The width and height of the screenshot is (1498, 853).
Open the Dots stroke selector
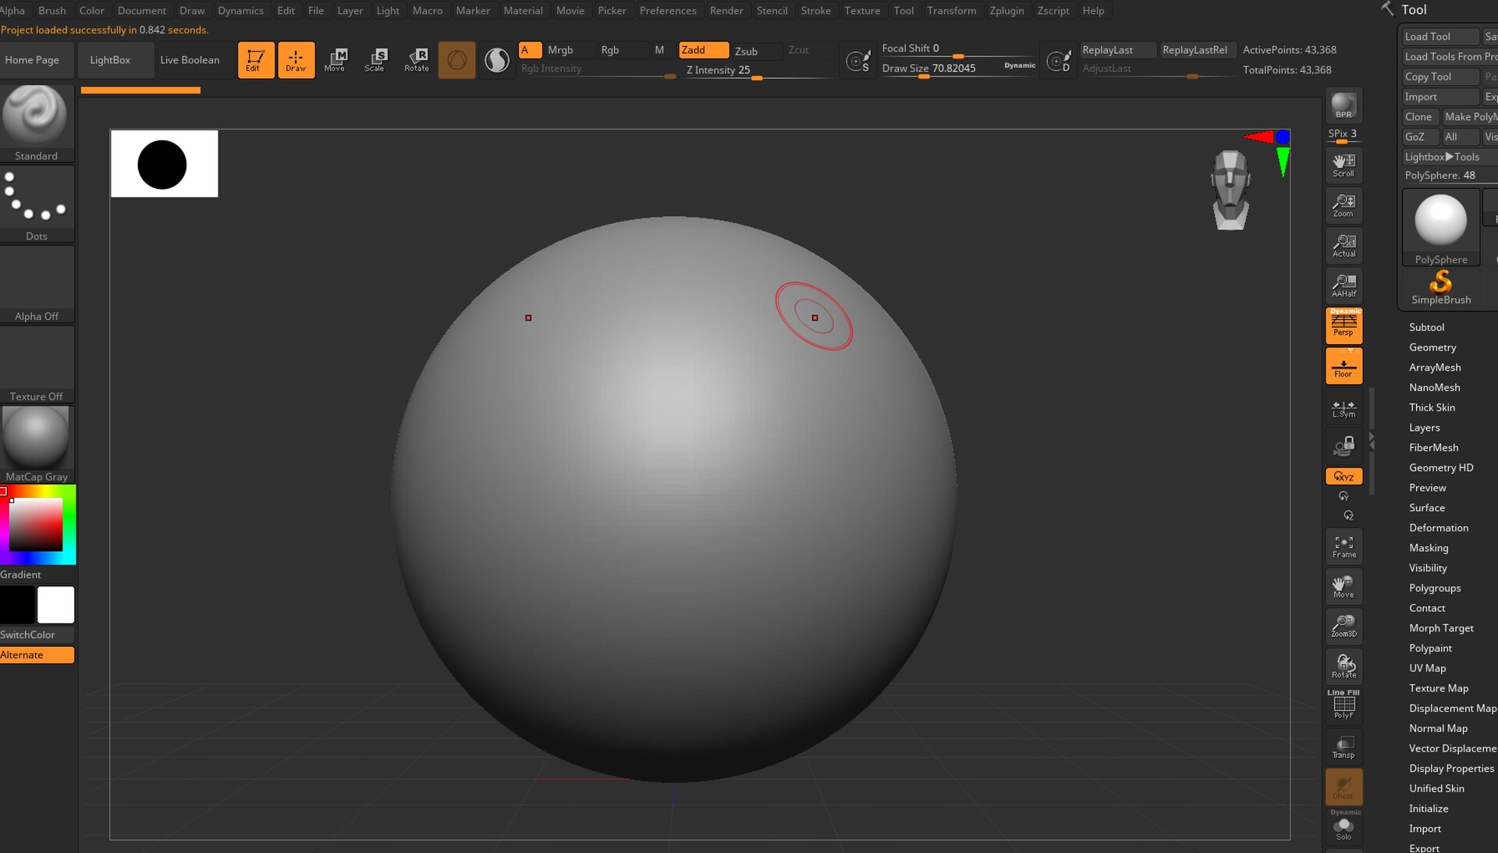pyautogui.click(x=36, y=197)
